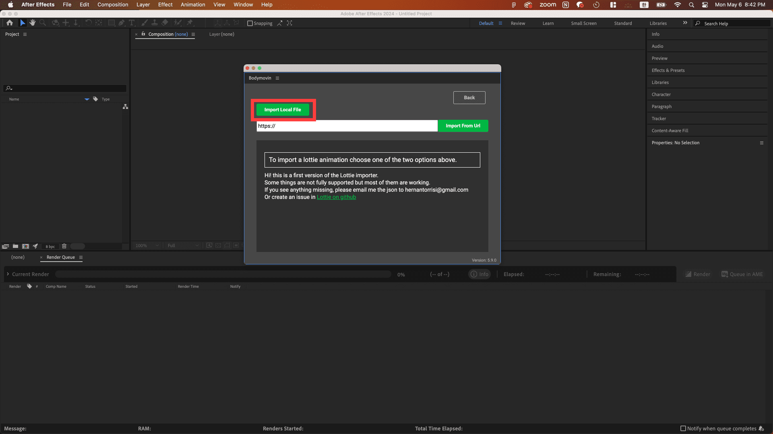Select the Puppet Pin tool
Viewport: 773px width, 434px height.
pos(190,23)
